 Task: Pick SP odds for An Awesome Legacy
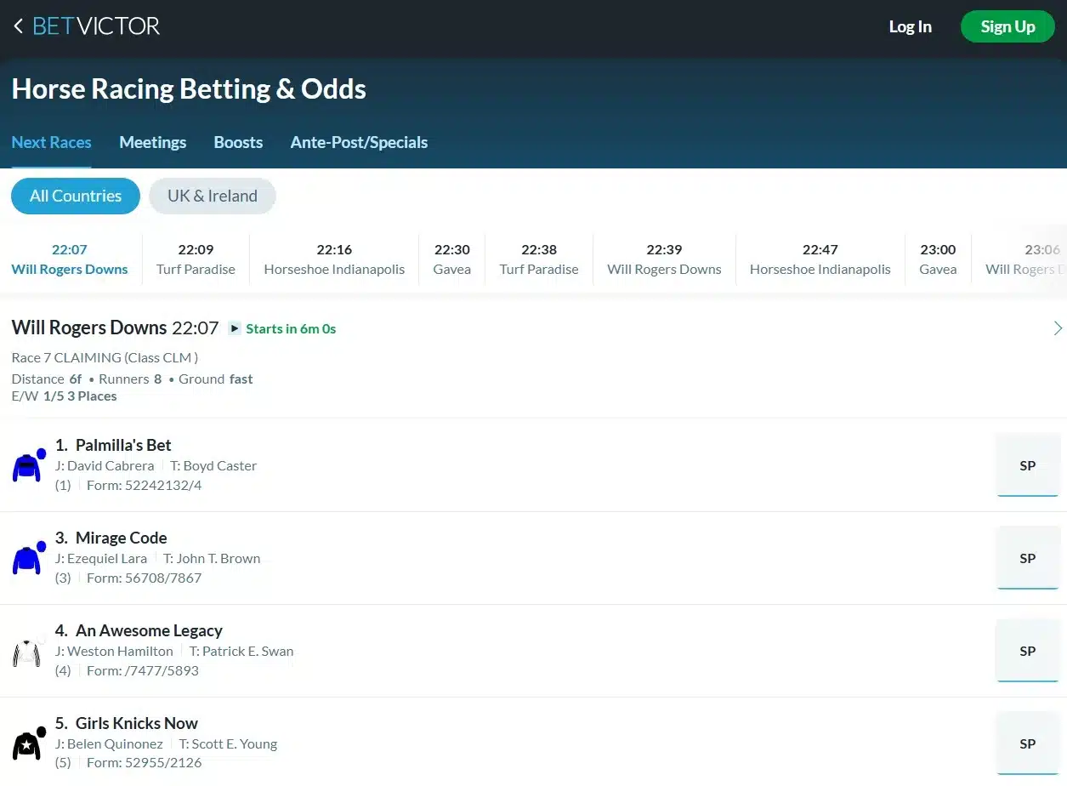click(x=1027, y=651)
